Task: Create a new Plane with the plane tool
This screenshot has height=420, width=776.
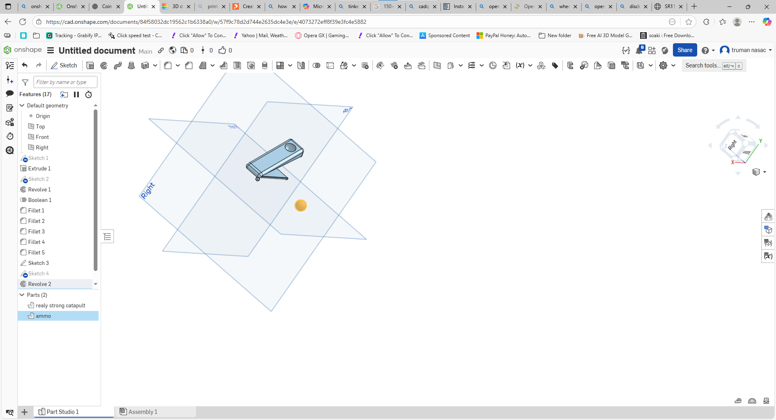Action: pos(437,65)
